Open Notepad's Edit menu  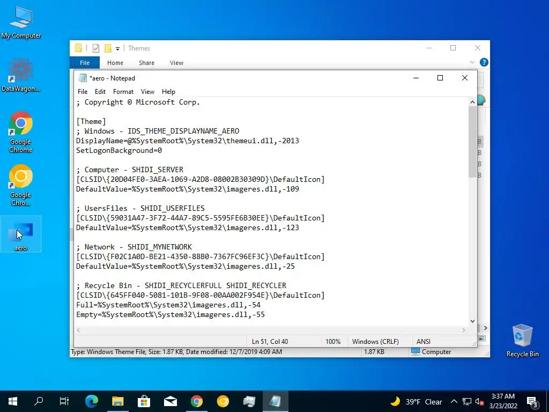(x=100, y=91)
